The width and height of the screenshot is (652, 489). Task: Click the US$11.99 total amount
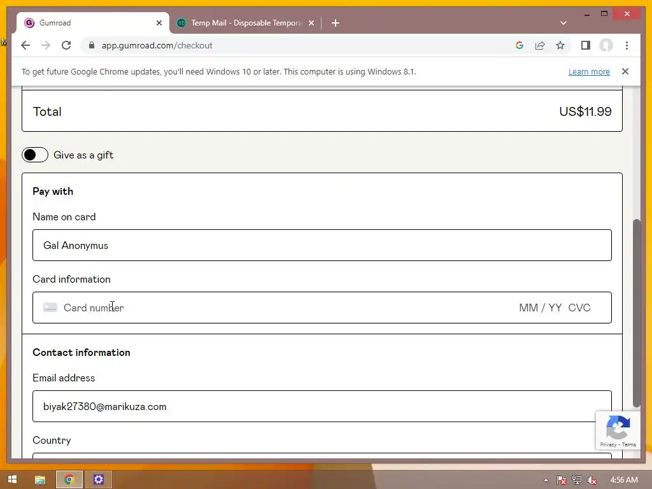pos(585,111)
